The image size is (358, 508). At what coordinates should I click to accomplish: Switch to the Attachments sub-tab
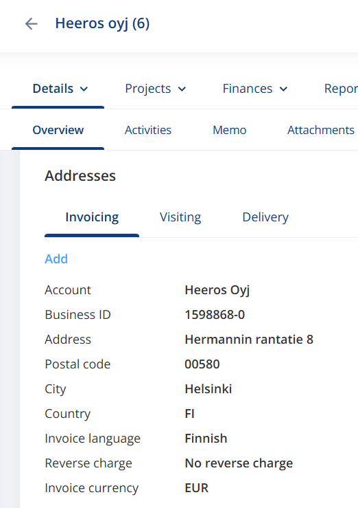click(321, 130)
